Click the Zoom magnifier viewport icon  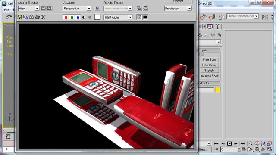coord(251,143)
